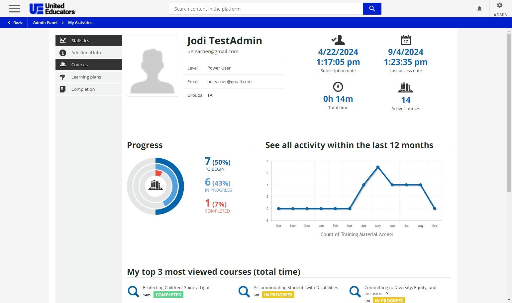
Task: Click the Sep data point on chart
Action: pyautogui.click(x=435, y=209)
